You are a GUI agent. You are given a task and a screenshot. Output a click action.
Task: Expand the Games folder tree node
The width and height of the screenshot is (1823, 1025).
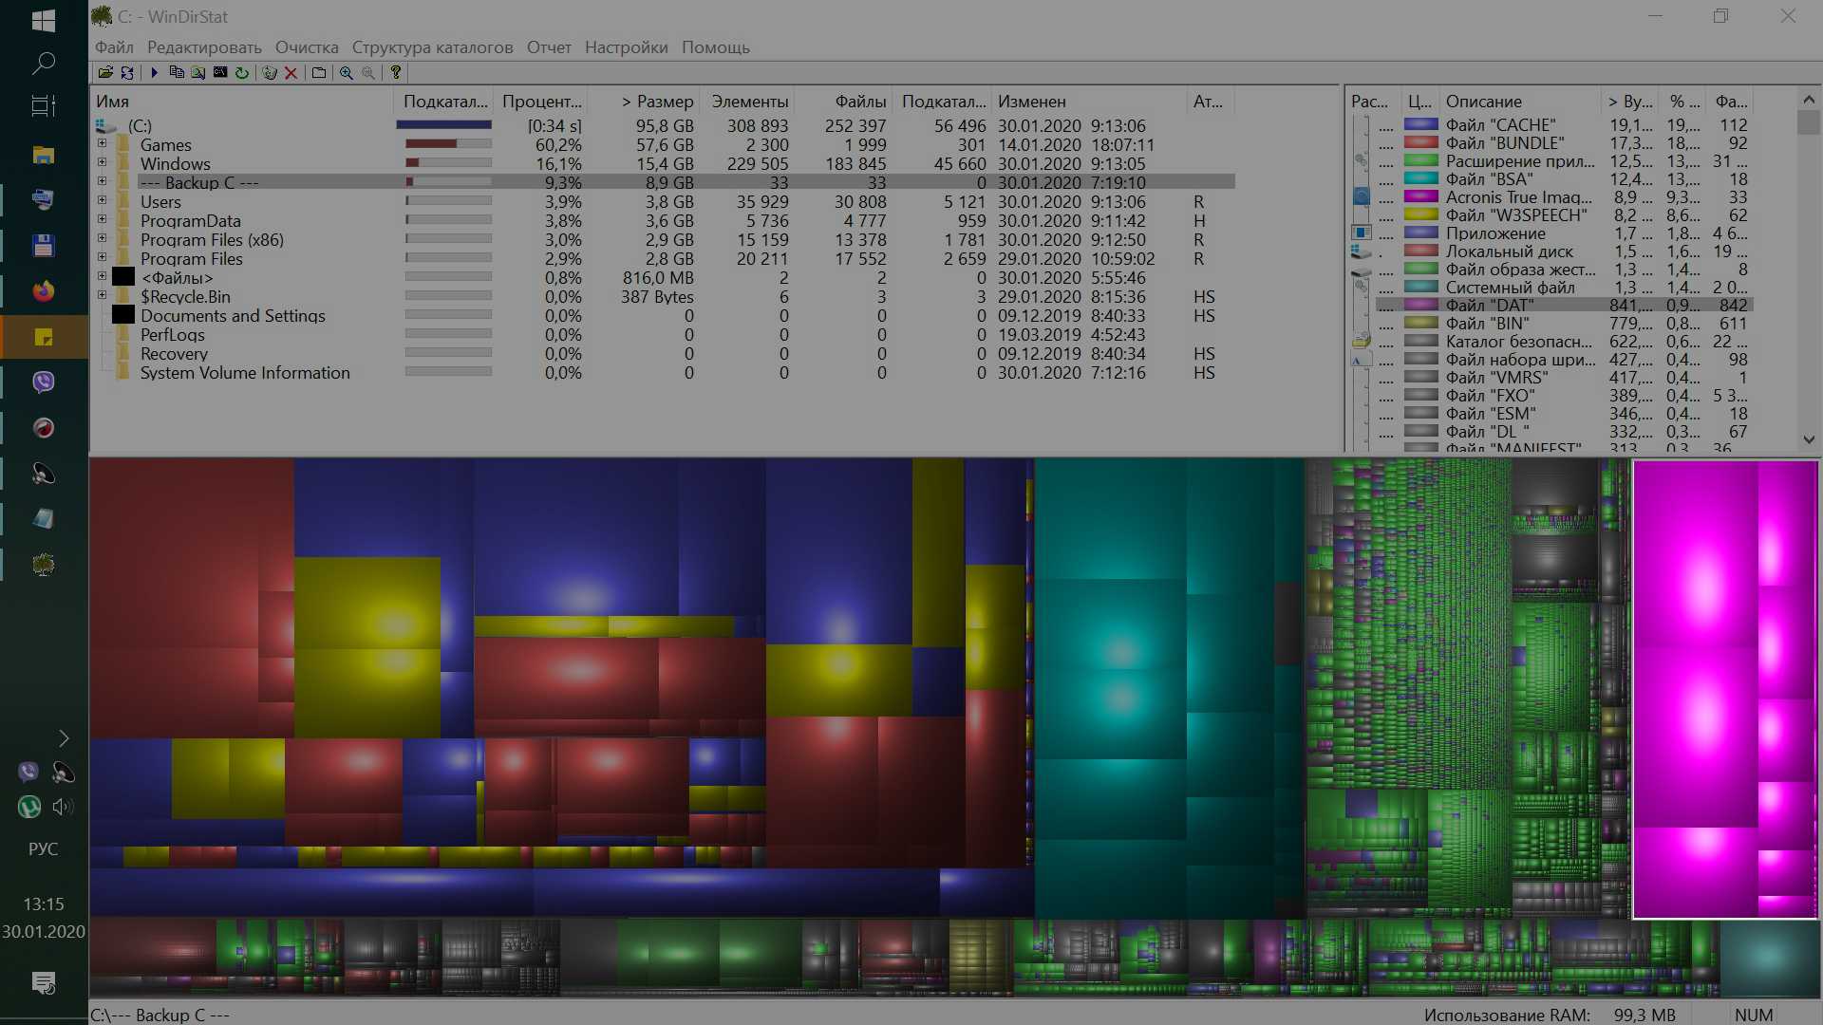(102, 144)
